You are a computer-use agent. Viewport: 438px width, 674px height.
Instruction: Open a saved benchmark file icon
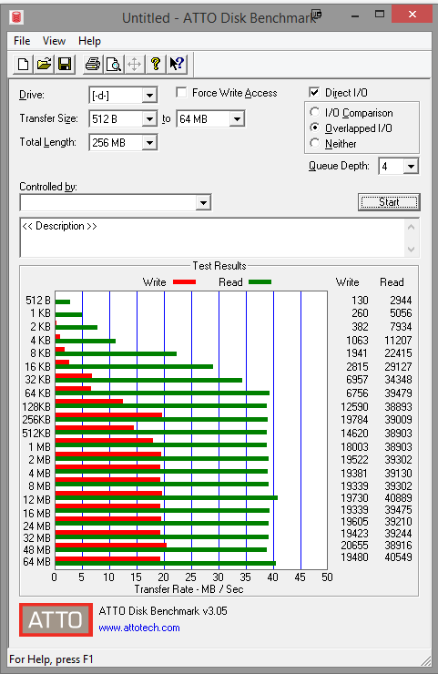[44, 65]
